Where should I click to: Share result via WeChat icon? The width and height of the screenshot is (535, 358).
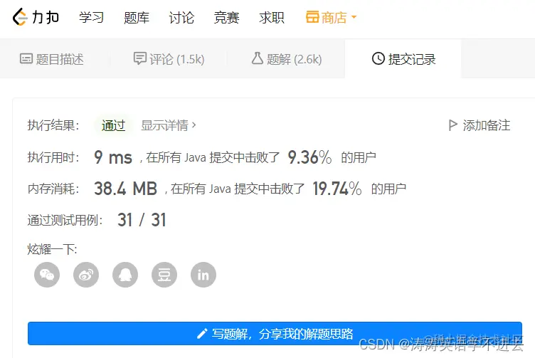tap(47, 275)
